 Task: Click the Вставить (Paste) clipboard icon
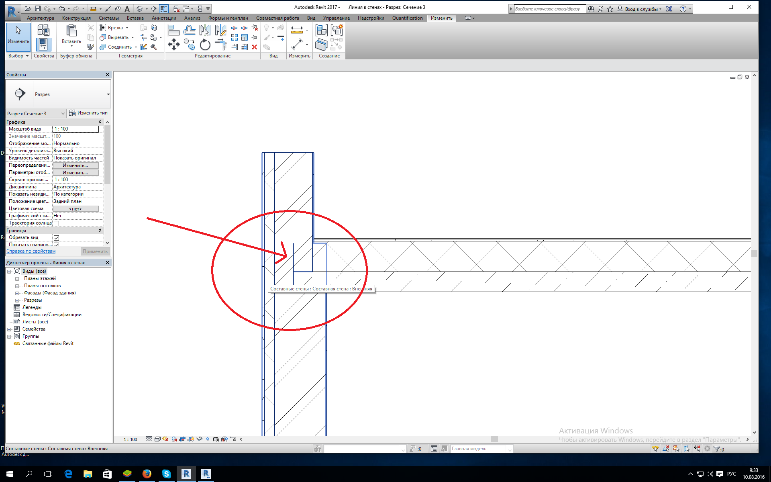point(71,31)
